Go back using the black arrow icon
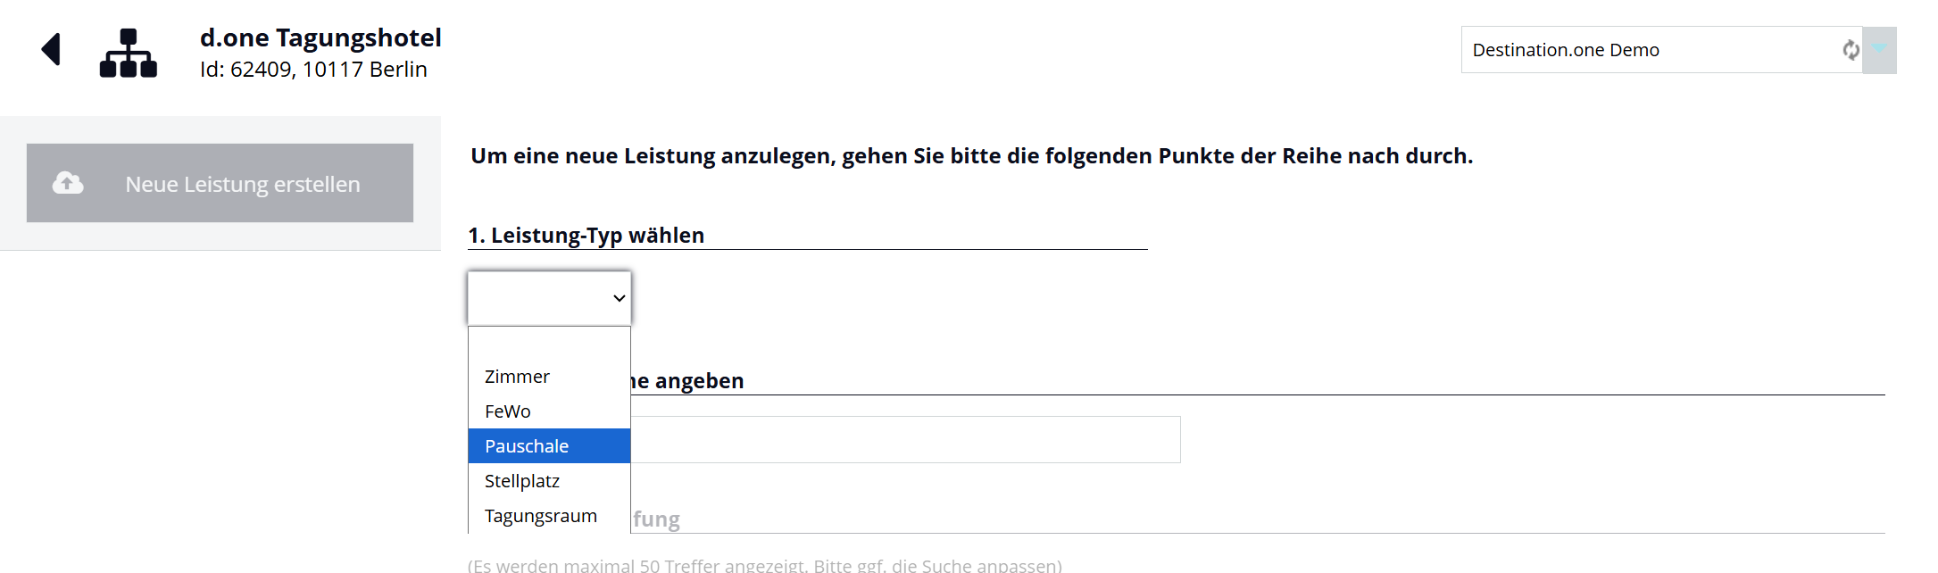 pos(51,49)
